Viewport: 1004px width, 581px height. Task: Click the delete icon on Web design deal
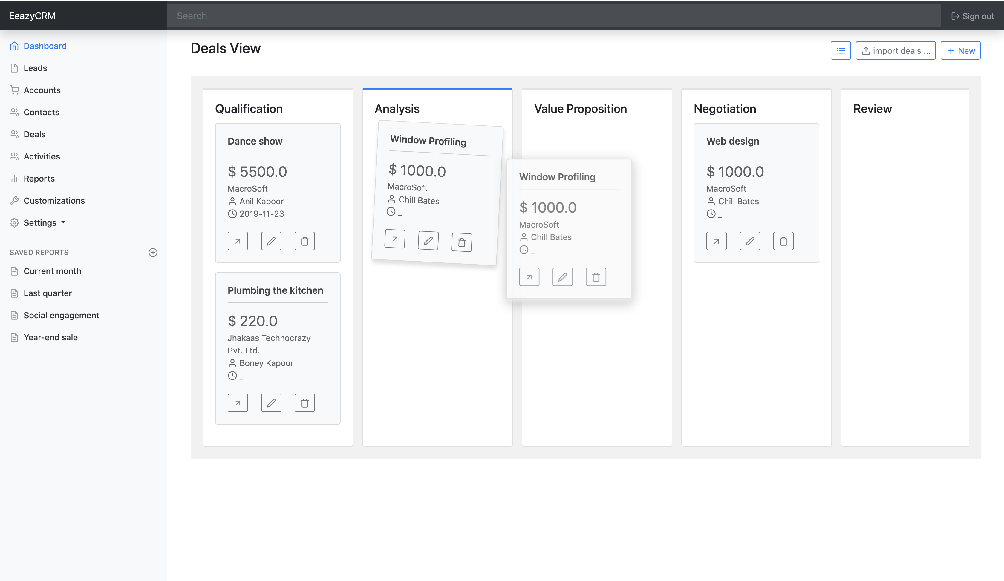pyautogui.click(x=783, y=240)
